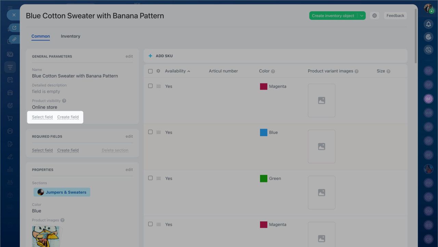
Task: Sort by the Availability column header
Action: point(175,71)
